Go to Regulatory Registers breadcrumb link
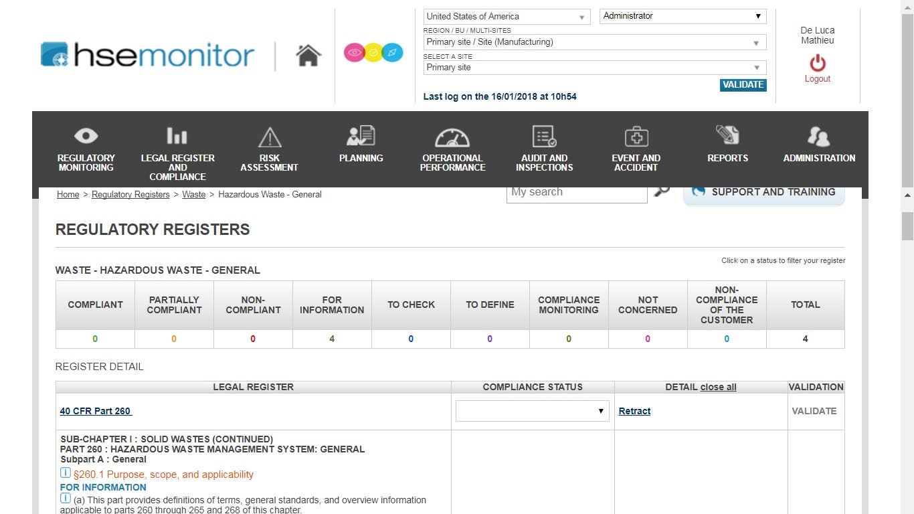The height and width of the screenshot is (514, 914). pyautogui.click(x=131, y=194)
